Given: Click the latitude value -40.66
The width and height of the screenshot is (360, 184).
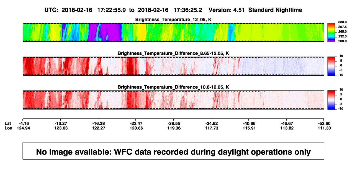Looking at the screenshot, I should (250, 123).
